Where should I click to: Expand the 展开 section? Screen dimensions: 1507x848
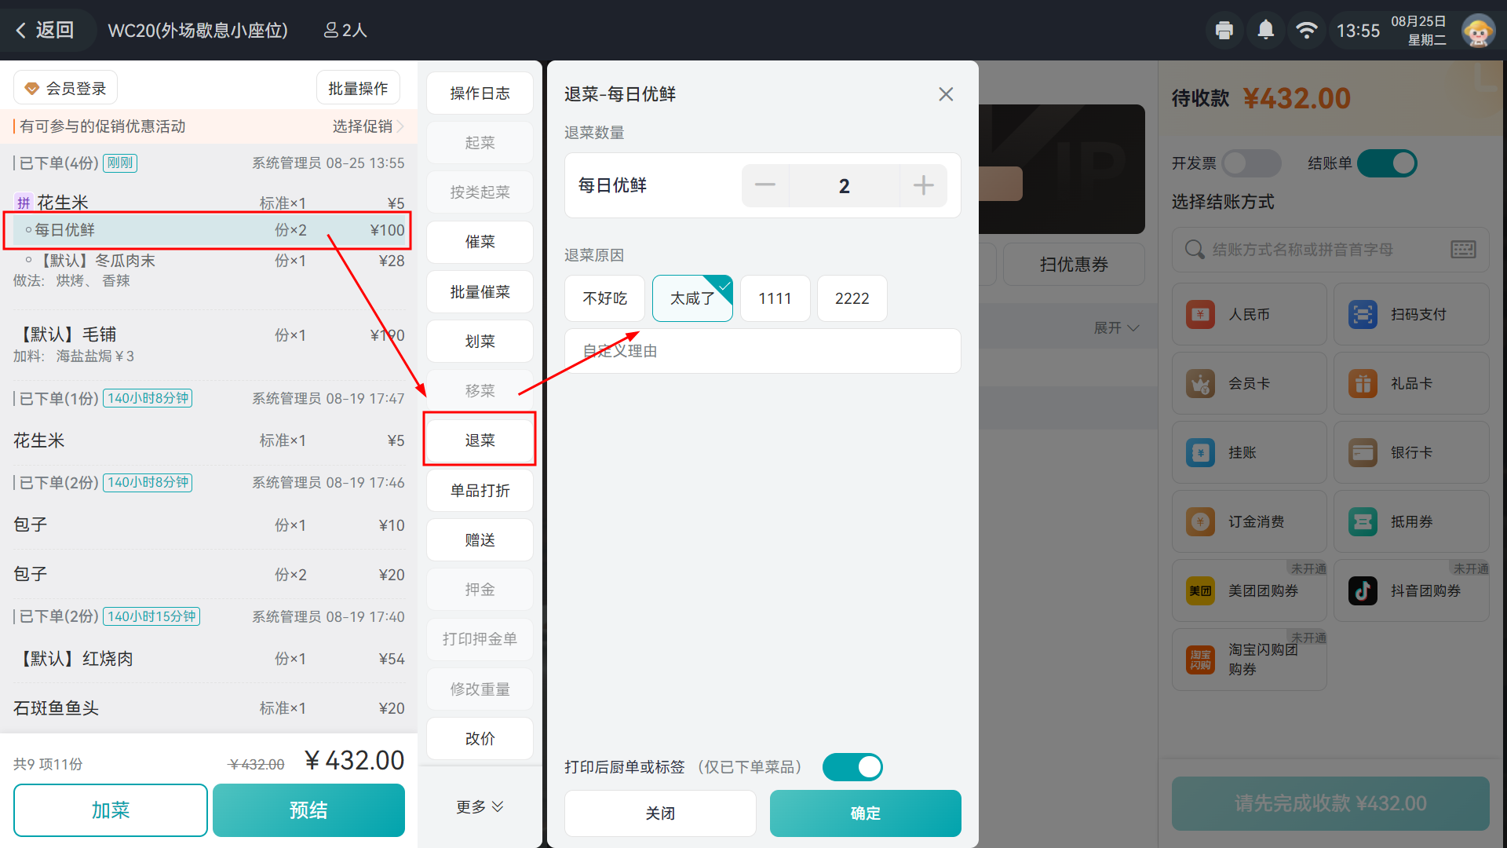tap(1116, 327)
